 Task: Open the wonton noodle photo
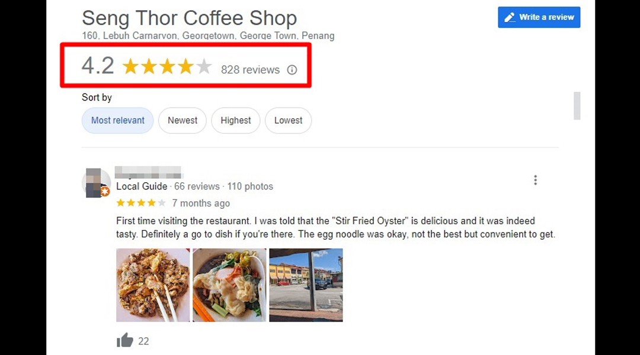(x=229, y=285)
